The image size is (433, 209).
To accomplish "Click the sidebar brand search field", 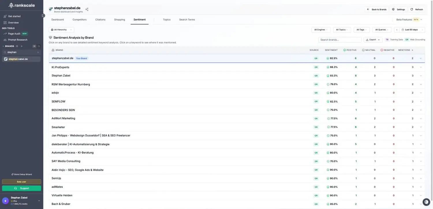I will (22, 52).
